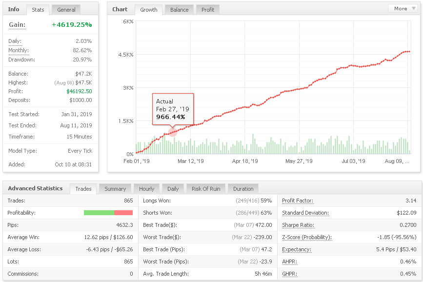Click the Expectancy label
Image resolution: width=423 pixels, height=282 pixels.
pyautogui.click(x=297, y=249)
